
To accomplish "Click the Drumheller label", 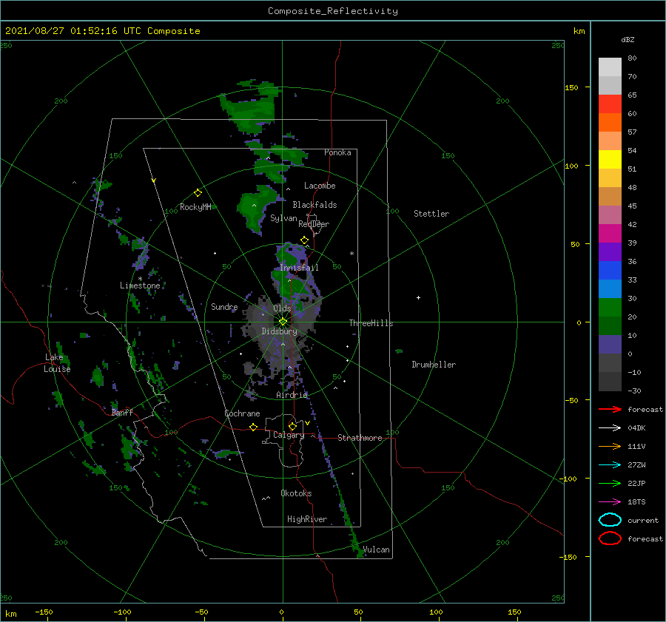I will click(434, 365).
